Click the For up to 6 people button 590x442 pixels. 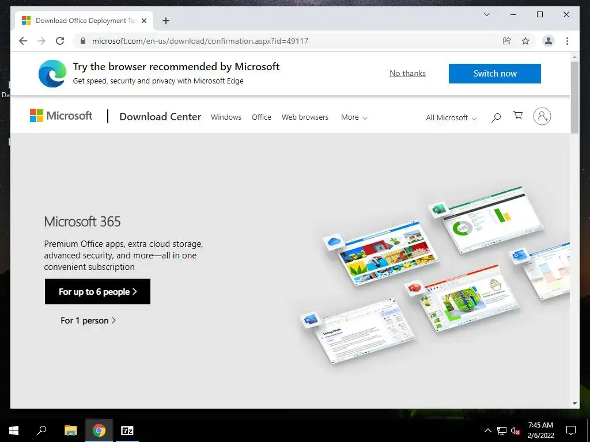(x=97, y=292)
